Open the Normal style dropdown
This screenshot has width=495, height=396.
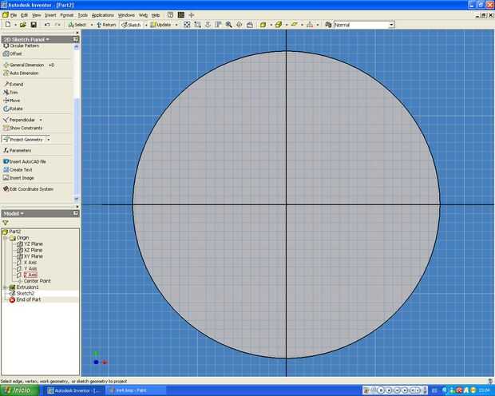(x=391, y=25)
